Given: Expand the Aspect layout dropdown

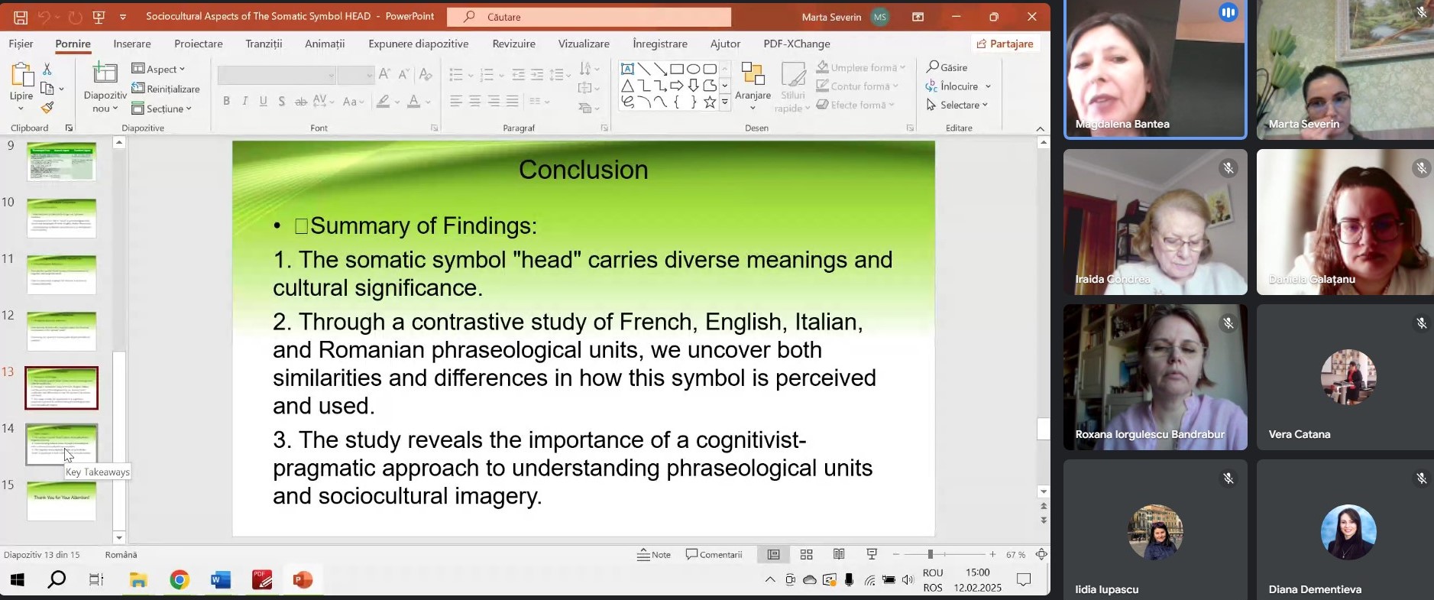Looking at the screenshot, I should (x=159, y=69).
